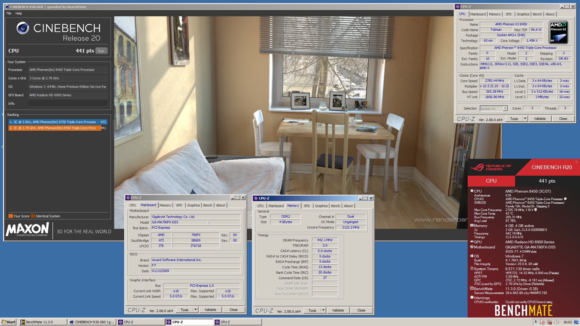Click the CPU-Z title bar icon in CPU window
The width and height of the screenshot is (580, 326).
tap(458, 7)
